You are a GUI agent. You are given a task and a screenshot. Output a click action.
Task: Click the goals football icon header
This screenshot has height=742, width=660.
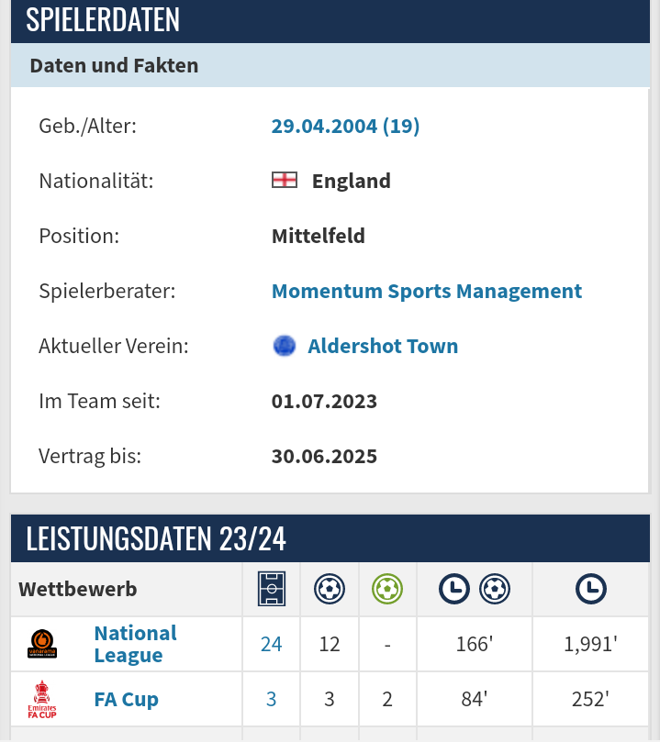[x=329, y=589]
